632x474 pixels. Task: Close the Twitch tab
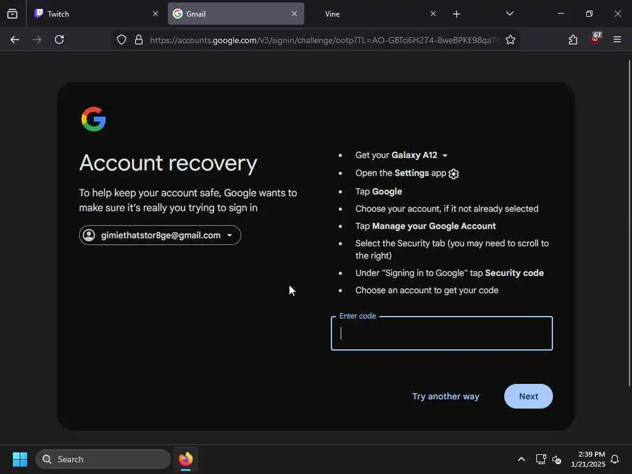point(156,14)
